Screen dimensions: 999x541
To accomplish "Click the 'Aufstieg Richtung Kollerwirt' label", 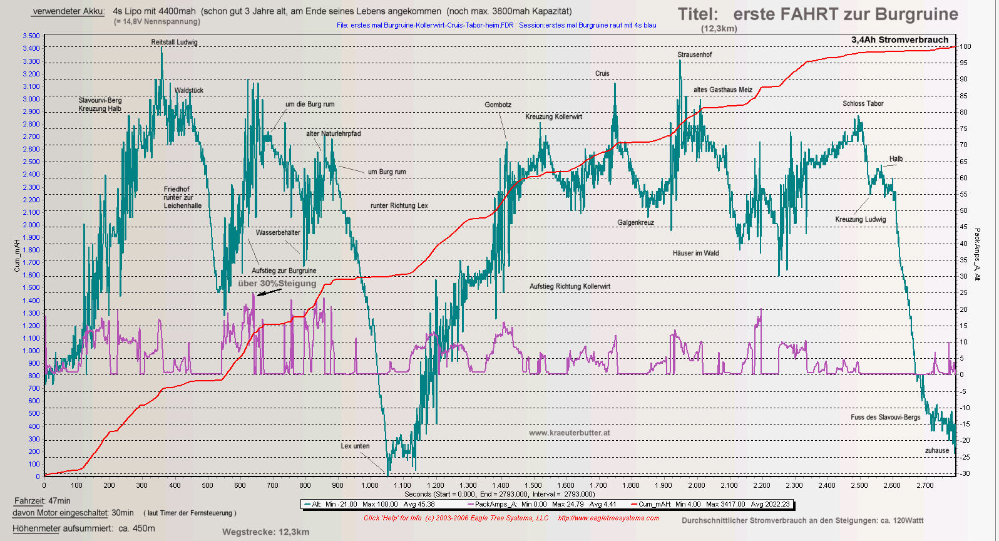I will (570, 286).
